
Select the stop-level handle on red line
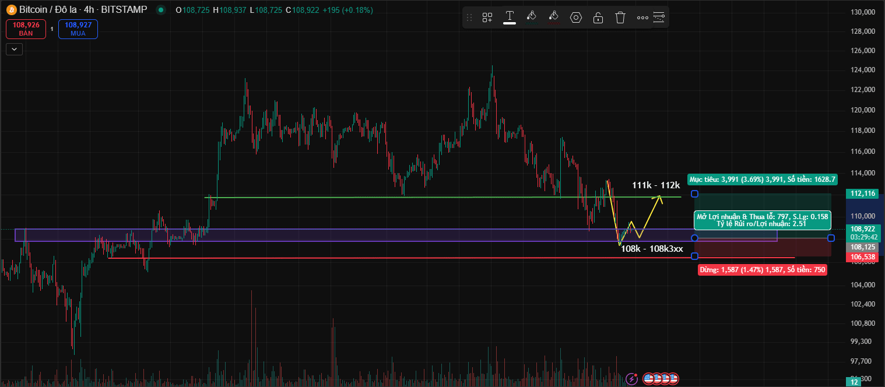pyautogui.click(x=694, y=256)
